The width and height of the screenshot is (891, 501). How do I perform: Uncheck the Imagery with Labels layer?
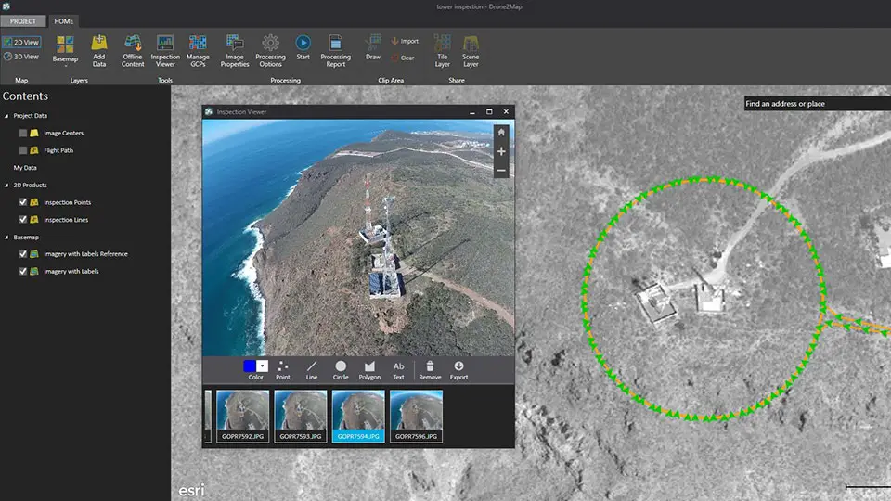(22, 272)
